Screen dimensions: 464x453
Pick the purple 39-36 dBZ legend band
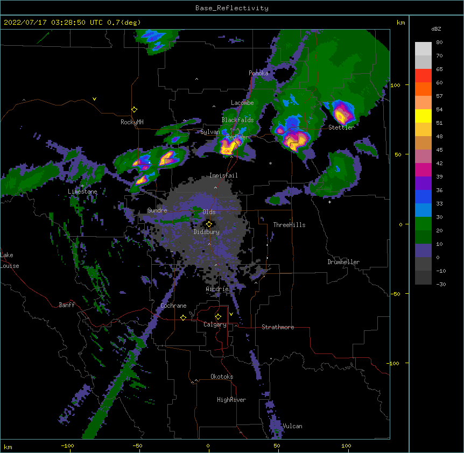[x=423, y=183]
